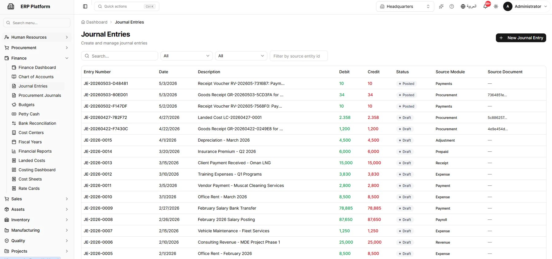Open Finance Dashboard from sidebar
552x259 pixels.
click(37, 67)
